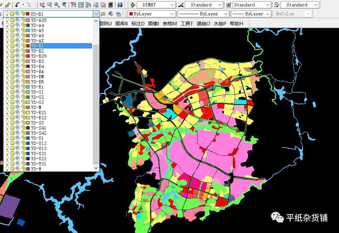This screenshot has width=339, height=233.
Task: Open the Tool Palettes window icon
Action: (88, 5)
